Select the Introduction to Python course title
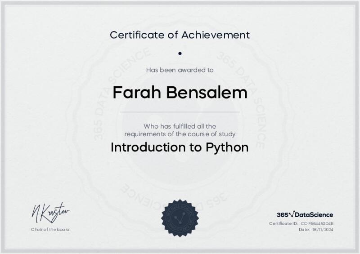The height and width of the screenshot is (254, 360). (x=180, y=147)
